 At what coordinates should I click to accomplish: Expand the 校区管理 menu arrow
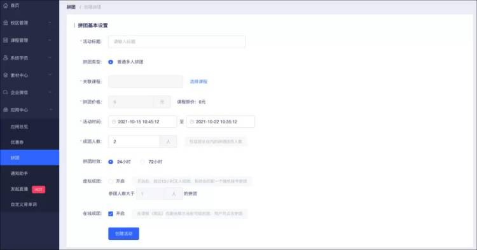50,23
